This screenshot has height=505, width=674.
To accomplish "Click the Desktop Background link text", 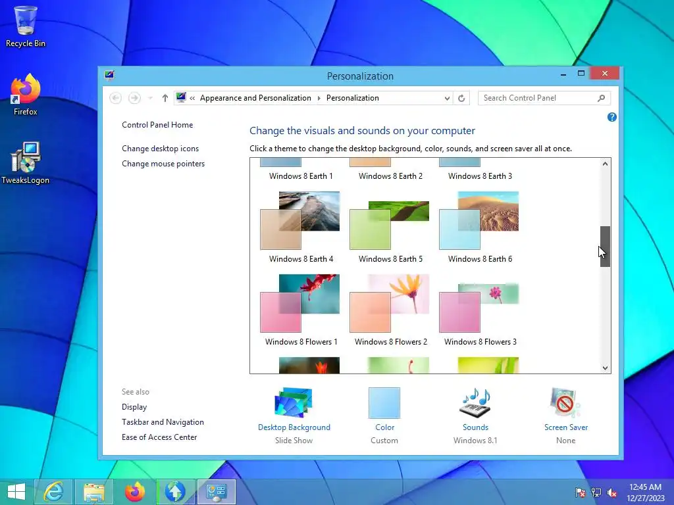I will coord(294,427).
